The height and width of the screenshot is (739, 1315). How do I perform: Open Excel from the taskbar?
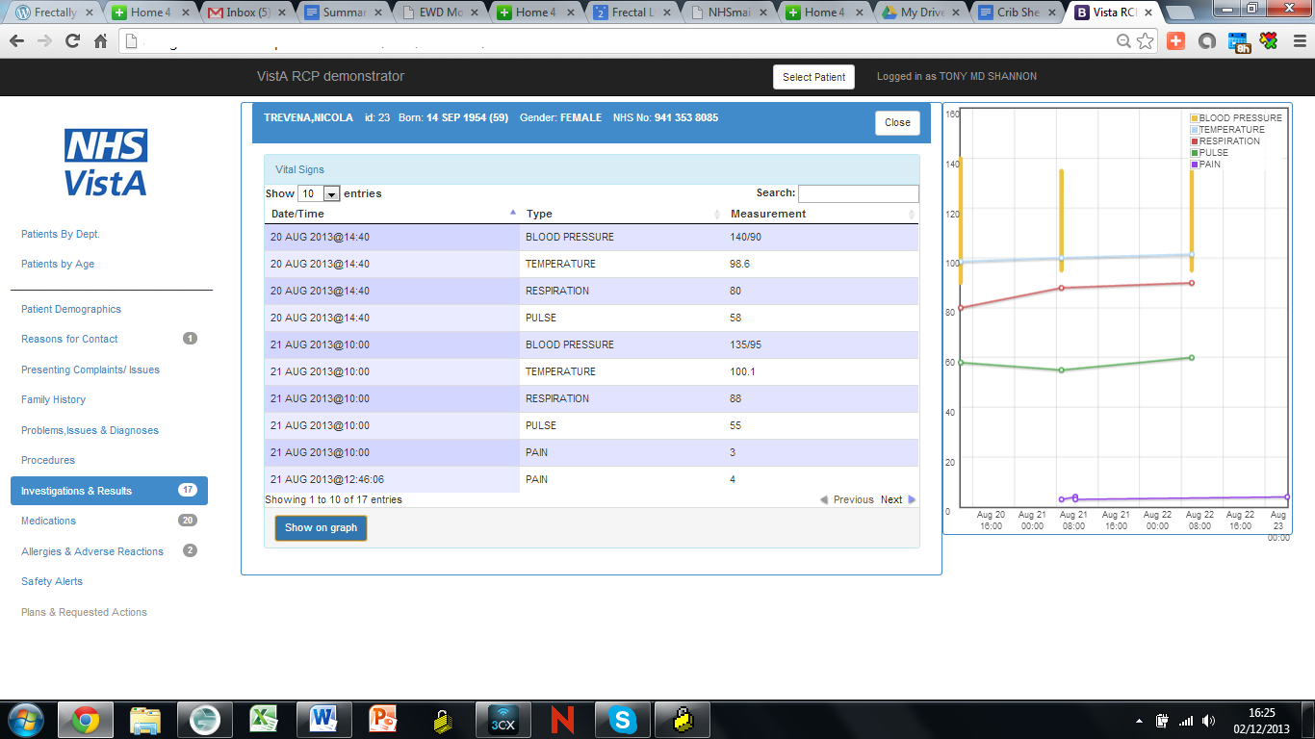click(263, 720)
